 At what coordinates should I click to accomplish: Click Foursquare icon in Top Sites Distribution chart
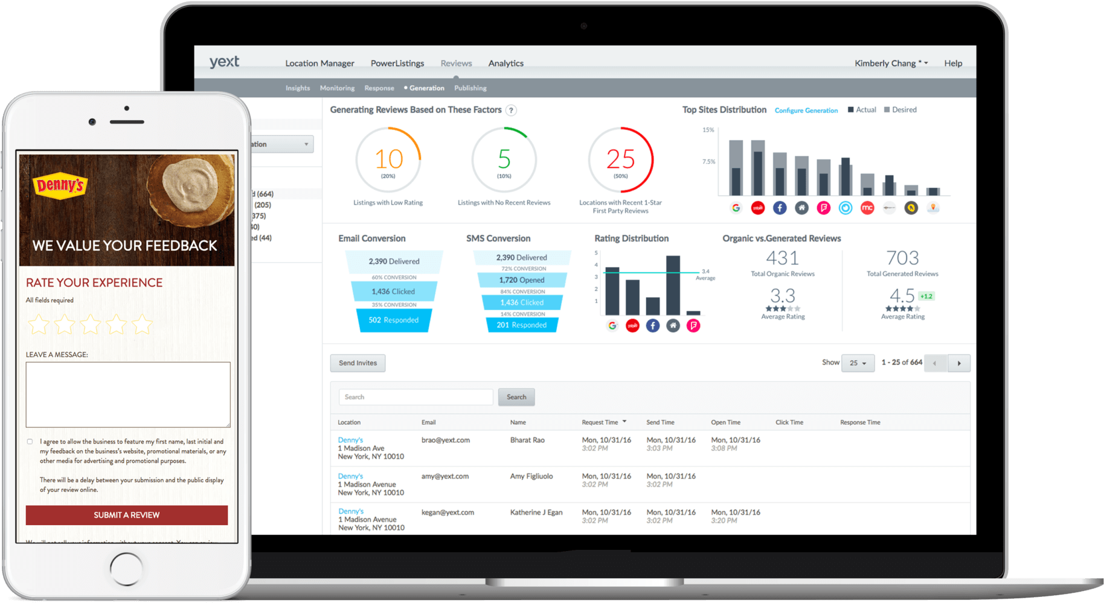click(x=824, y=208)
